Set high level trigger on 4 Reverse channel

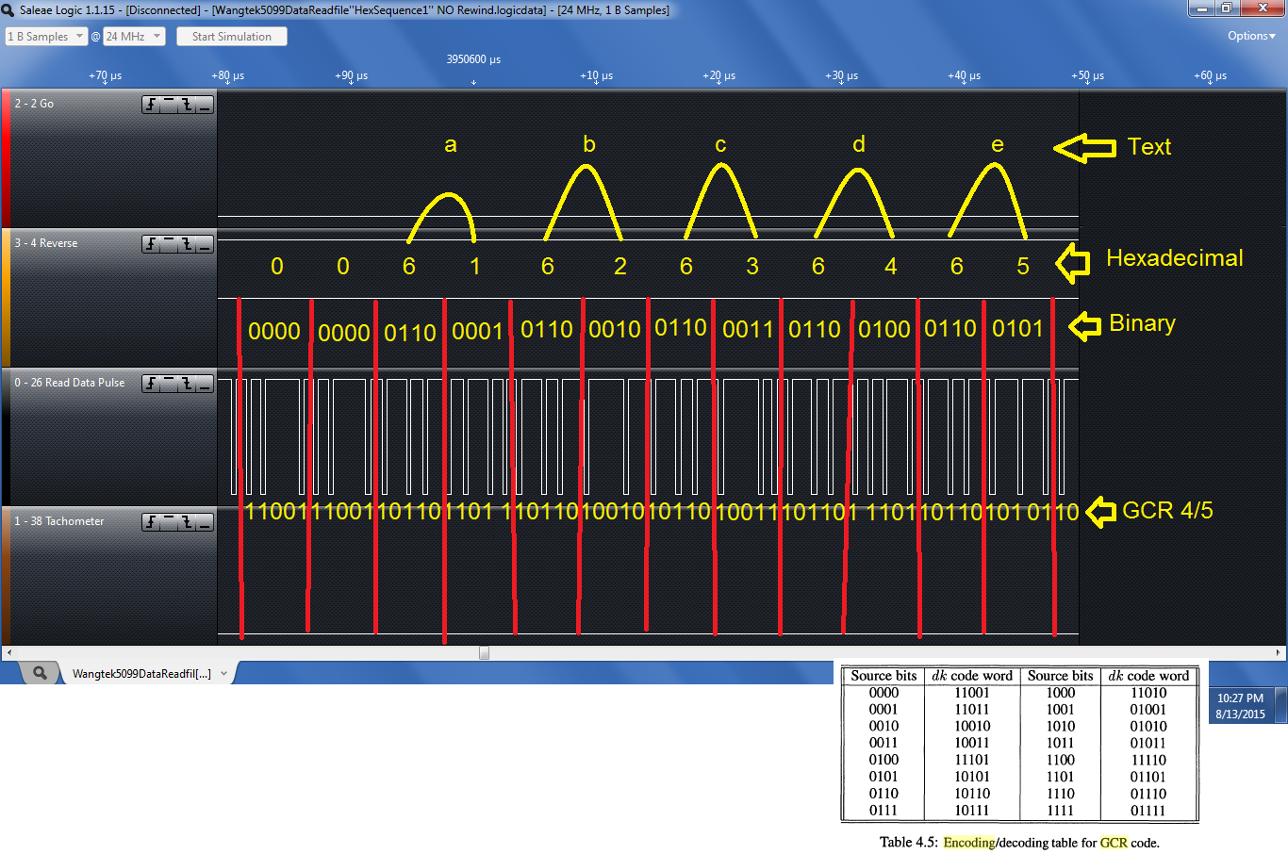point(169,244)
